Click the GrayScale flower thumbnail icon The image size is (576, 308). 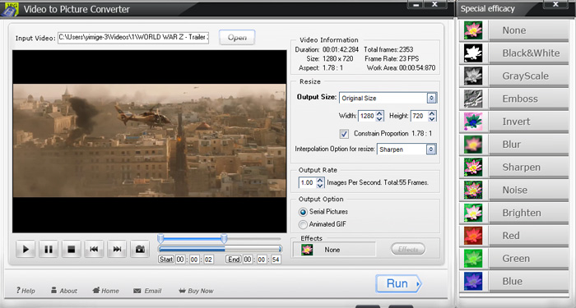pos(473,76)
